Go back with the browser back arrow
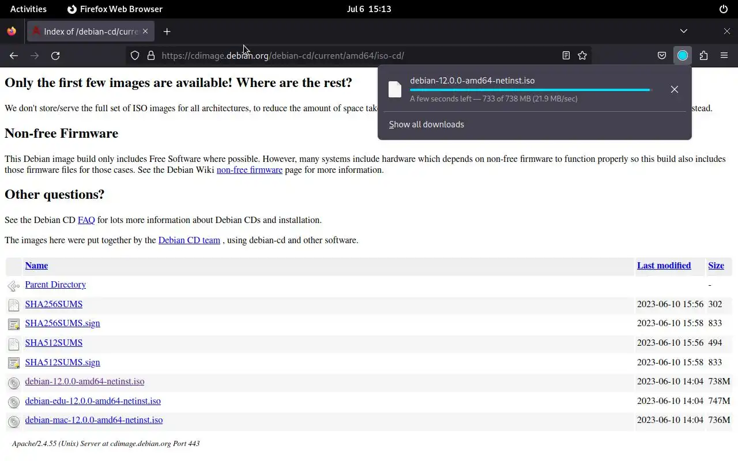 tap(14, 55)
